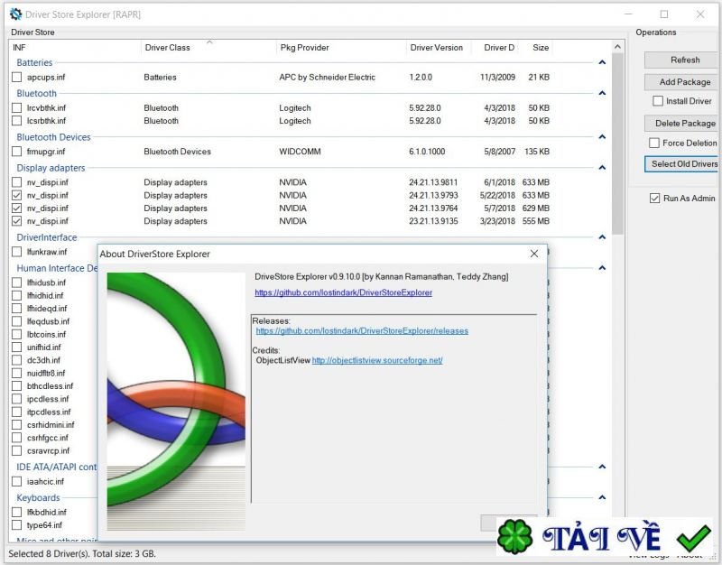Select the Keyboards group heading
This screenshot has width=722, height=565.
38,497
